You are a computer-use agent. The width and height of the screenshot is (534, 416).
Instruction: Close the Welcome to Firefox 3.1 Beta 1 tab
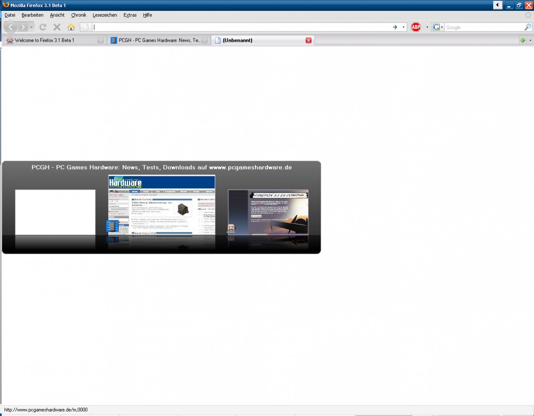pos(101,41)
